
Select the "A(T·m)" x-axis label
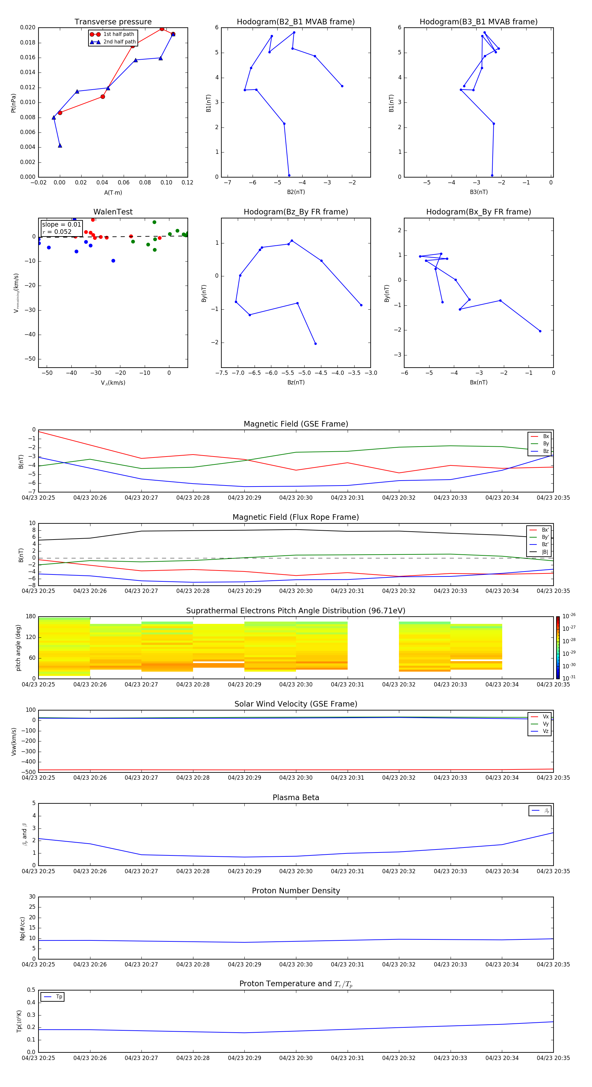[113, 193]
